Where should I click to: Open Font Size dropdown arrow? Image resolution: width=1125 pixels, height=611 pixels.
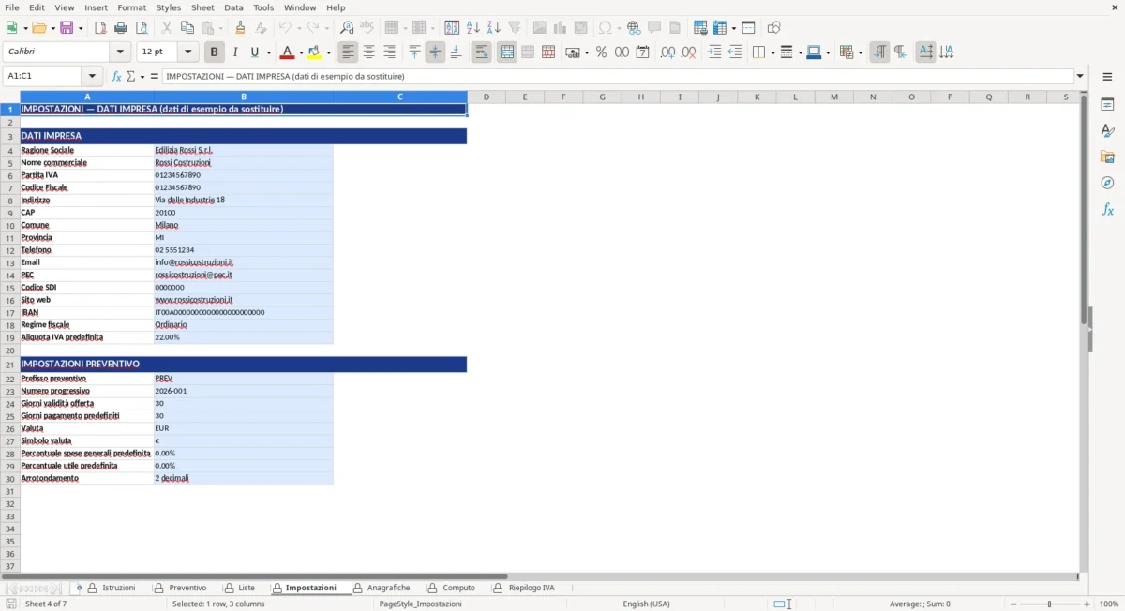tap(188, 52)
